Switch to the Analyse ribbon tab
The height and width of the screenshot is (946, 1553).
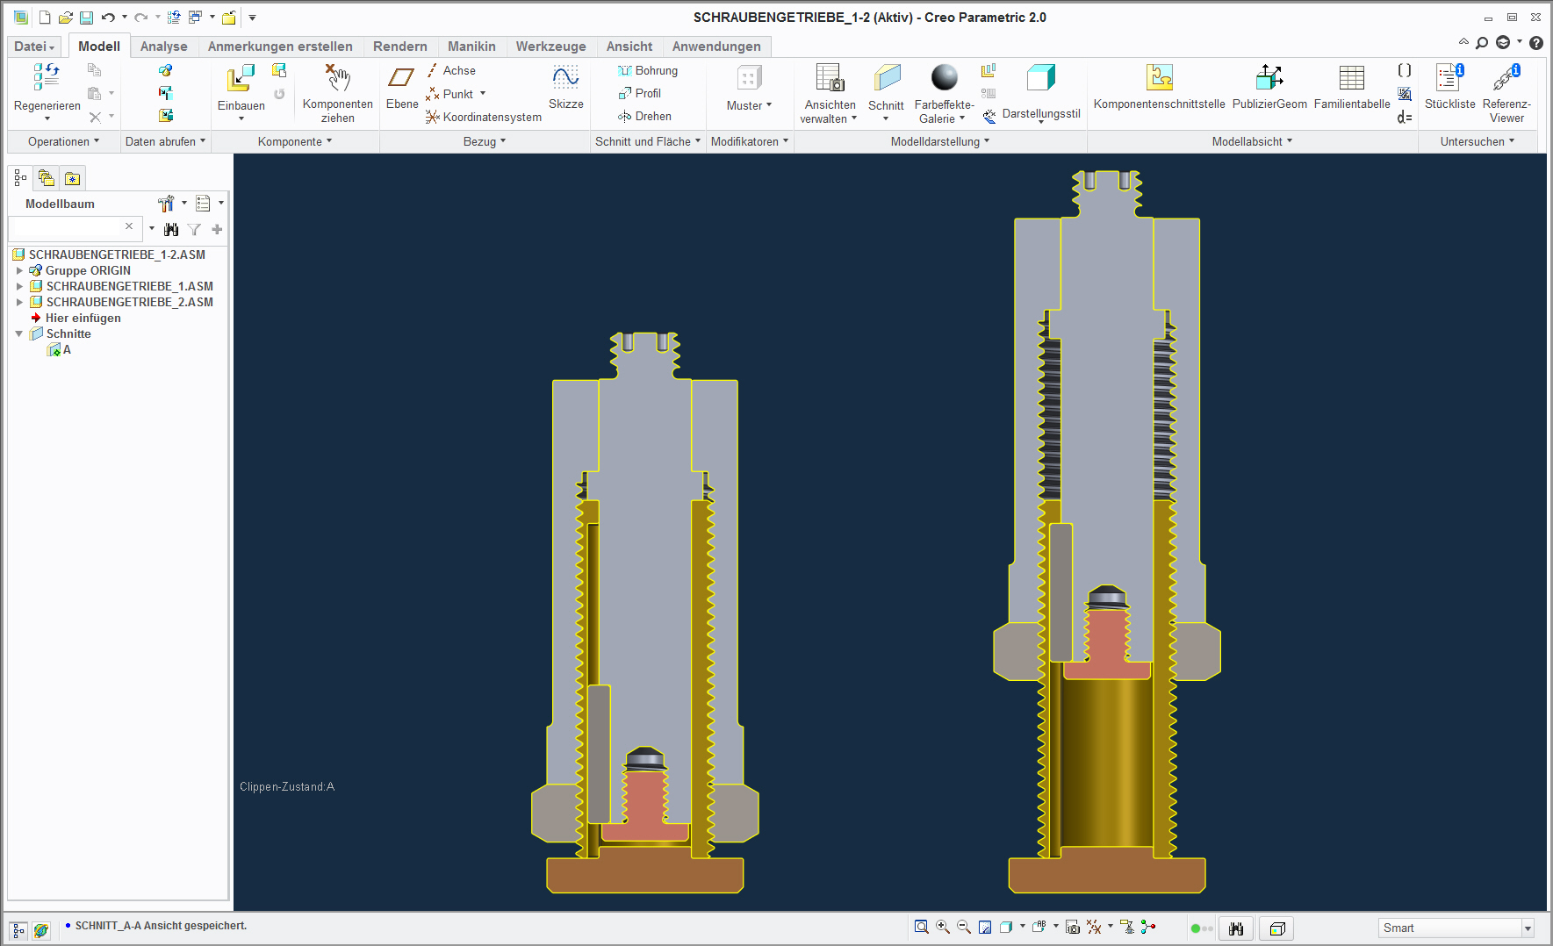163,47
